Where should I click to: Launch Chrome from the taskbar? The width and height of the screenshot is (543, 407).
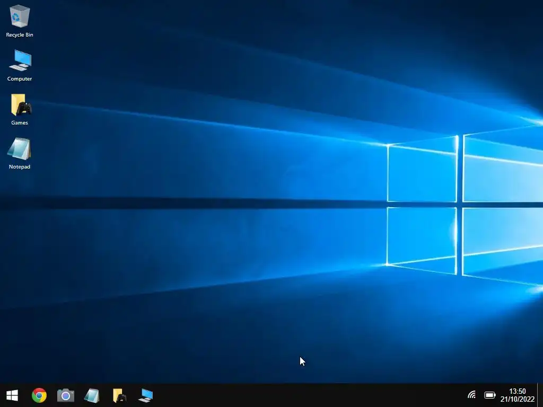click(x=39, y=395)
